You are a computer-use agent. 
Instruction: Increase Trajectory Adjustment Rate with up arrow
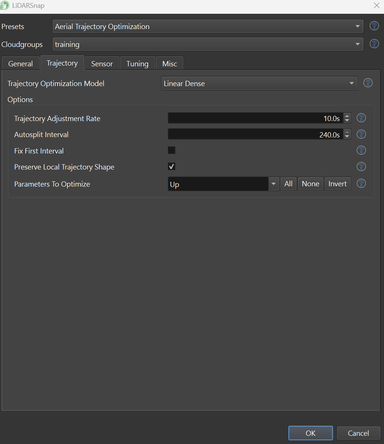point(347,116)
